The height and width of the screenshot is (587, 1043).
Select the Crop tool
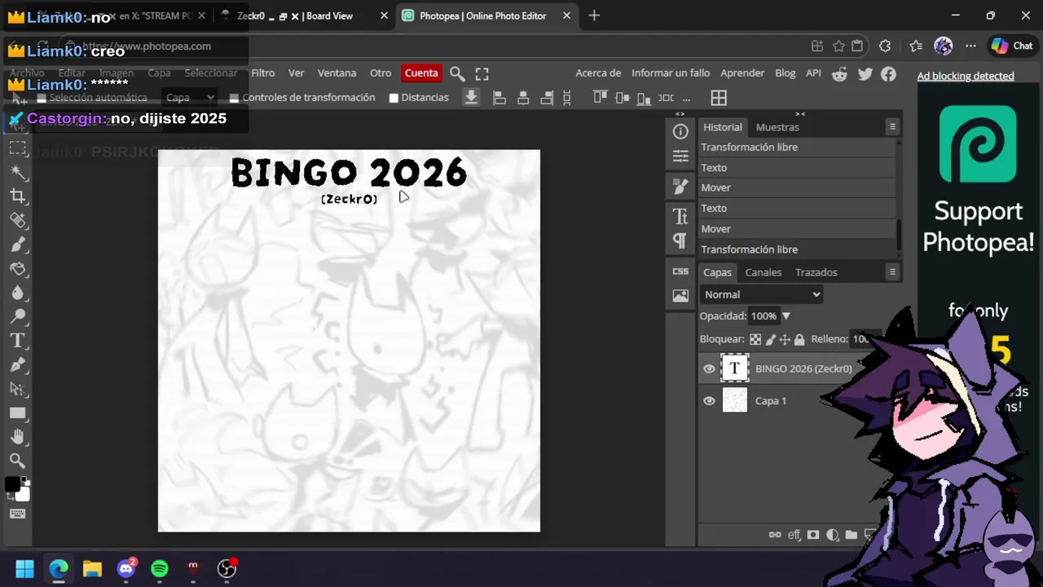point(17,196)
